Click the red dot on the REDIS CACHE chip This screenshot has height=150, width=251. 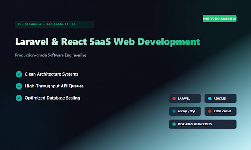pyautogui.click(x=210, y=111)
